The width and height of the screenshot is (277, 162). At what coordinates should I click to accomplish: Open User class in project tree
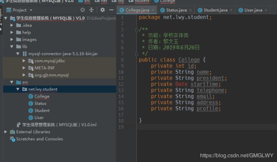click(x=39, y=118)
